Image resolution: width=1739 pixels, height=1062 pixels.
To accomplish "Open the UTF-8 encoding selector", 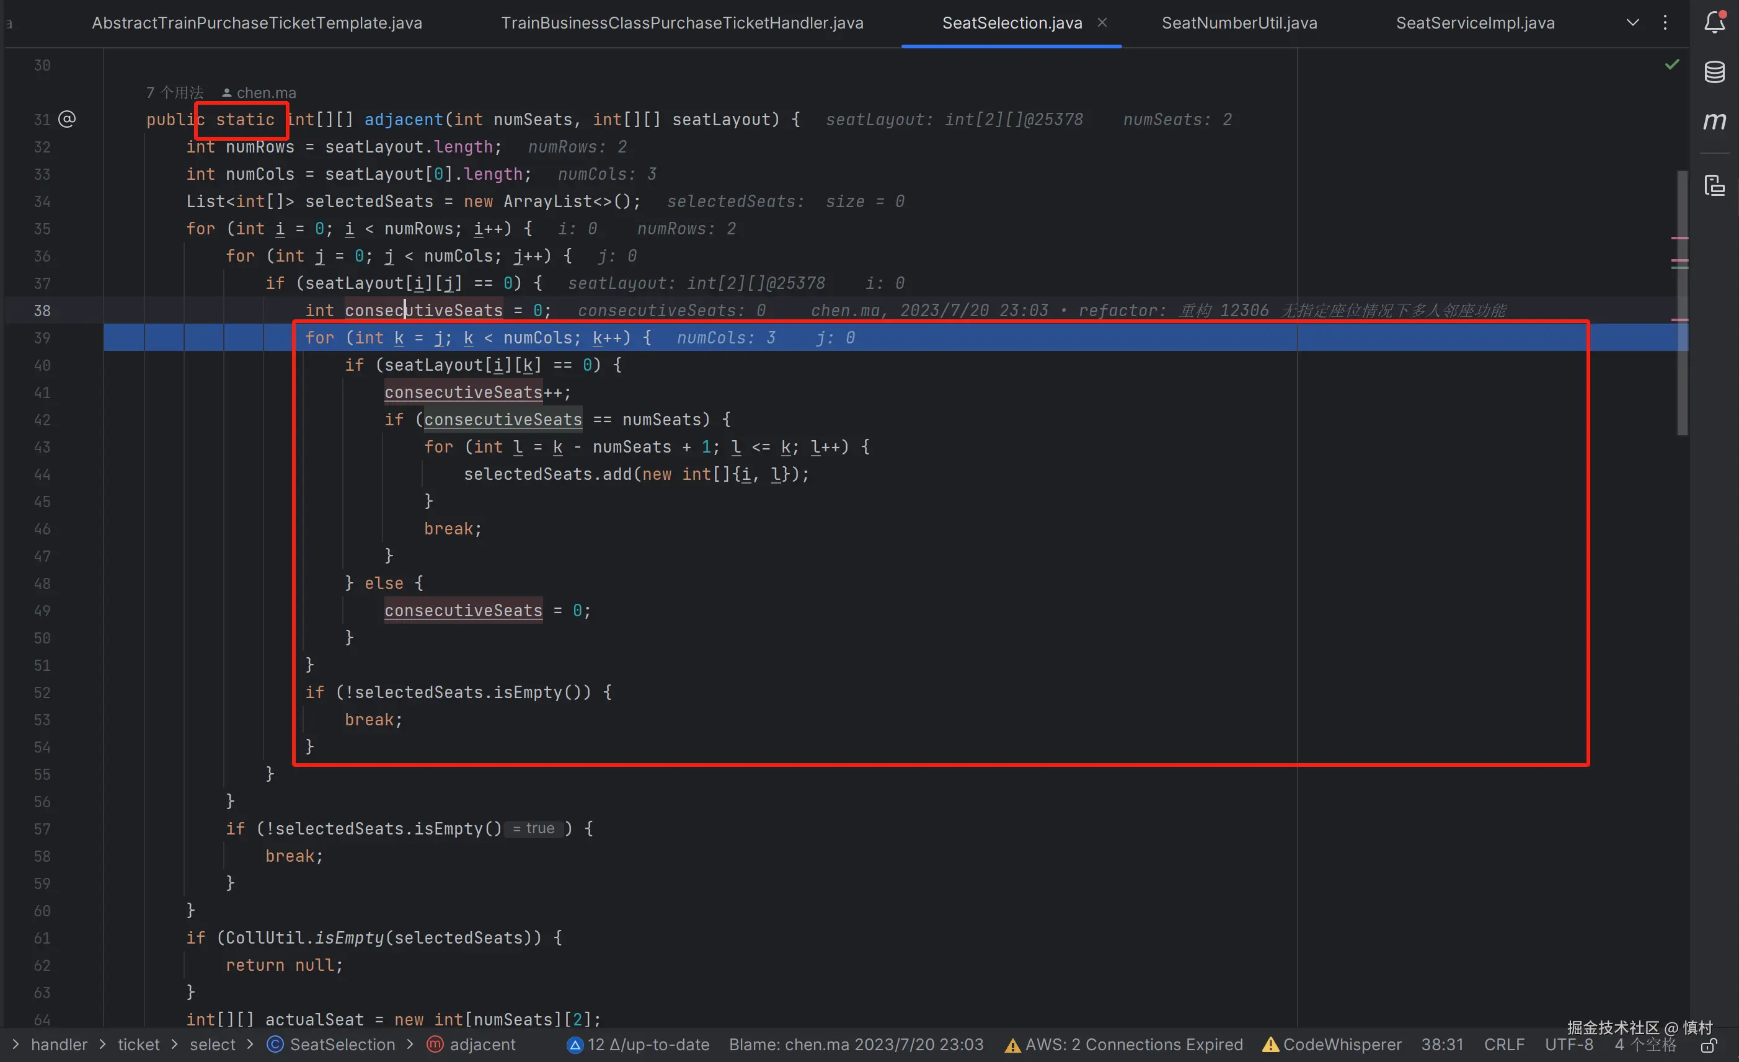I will pos(1569,1045).
